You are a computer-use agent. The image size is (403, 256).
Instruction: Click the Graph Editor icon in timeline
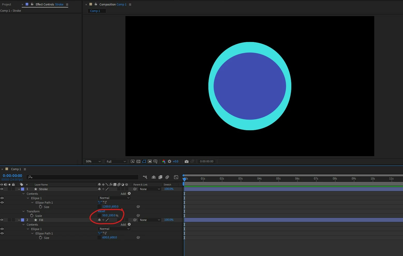tap(176, 177)
